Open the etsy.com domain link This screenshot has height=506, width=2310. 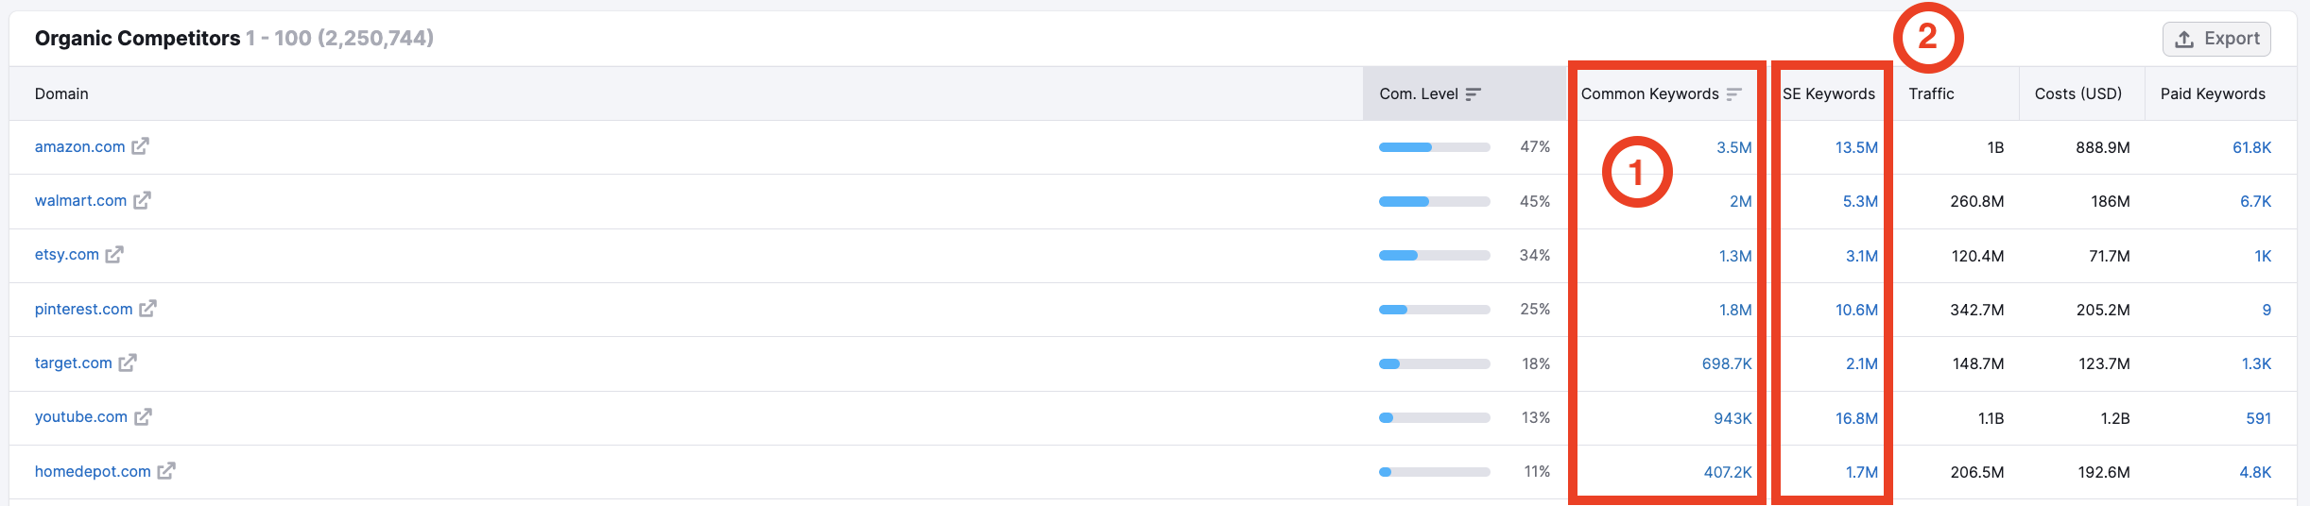67,254
